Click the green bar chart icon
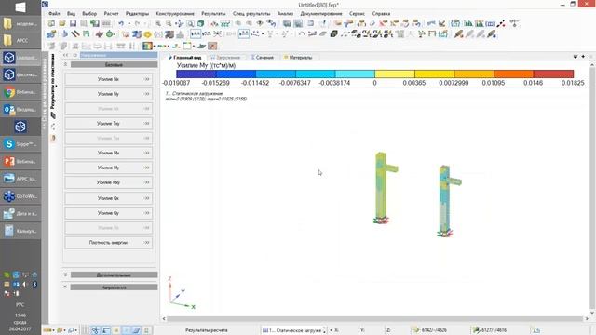This screenshot has height=335, width=596. [468, 23]
